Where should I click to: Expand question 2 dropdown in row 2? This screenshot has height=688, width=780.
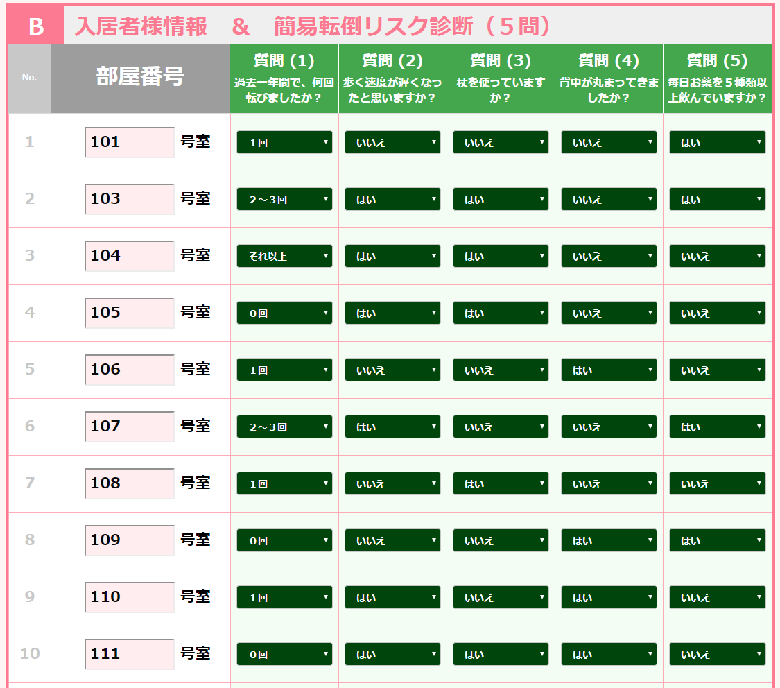pos(392,199)
